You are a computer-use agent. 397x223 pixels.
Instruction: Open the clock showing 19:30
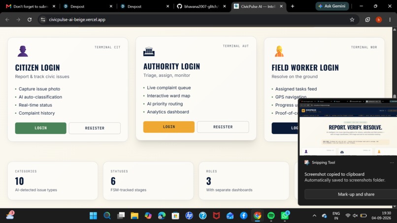[381, 216]
